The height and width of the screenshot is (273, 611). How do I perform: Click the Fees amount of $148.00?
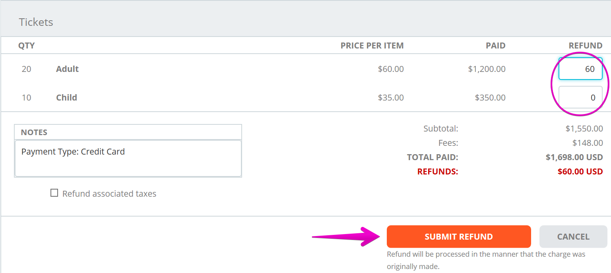point(587,143)
